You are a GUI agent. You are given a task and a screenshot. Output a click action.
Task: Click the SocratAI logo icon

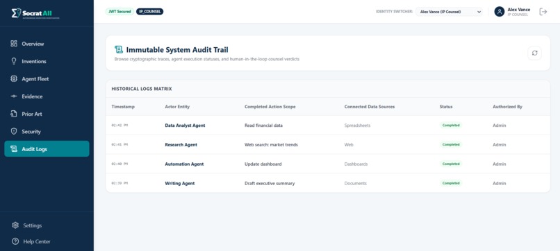coord(16,13)
